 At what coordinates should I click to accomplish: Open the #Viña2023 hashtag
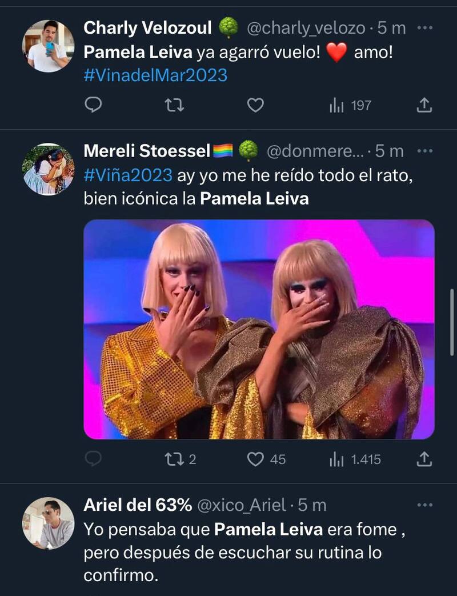coord(127,175)
